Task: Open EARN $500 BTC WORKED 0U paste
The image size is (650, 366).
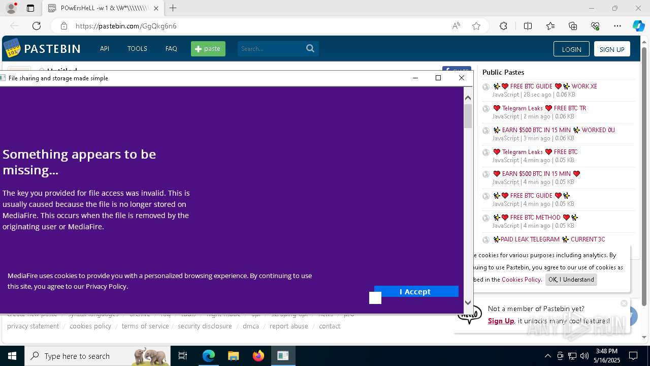Action: (x=554, y=130)
